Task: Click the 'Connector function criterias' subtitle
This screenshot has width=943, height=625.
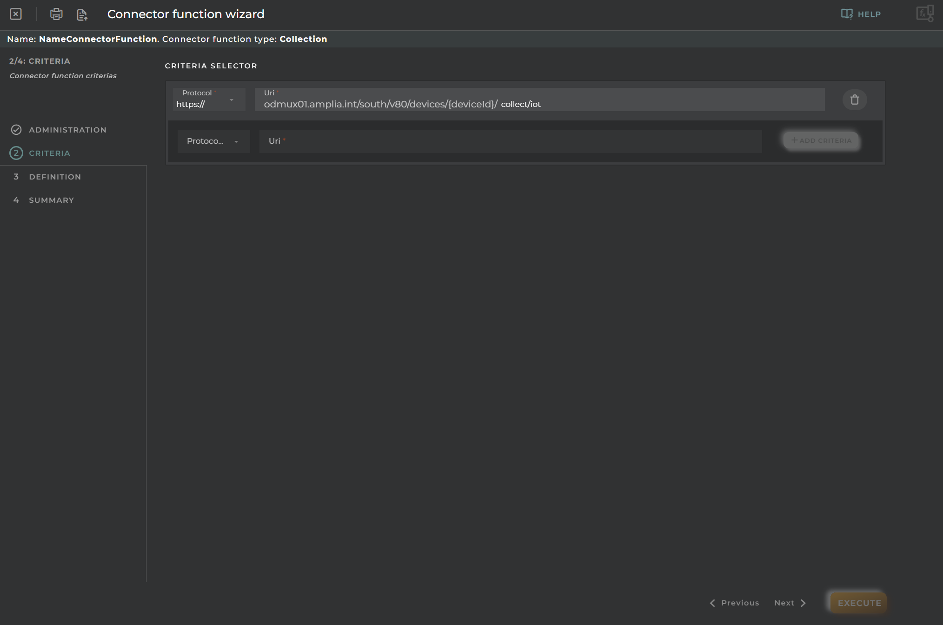Action: [63, 76]
